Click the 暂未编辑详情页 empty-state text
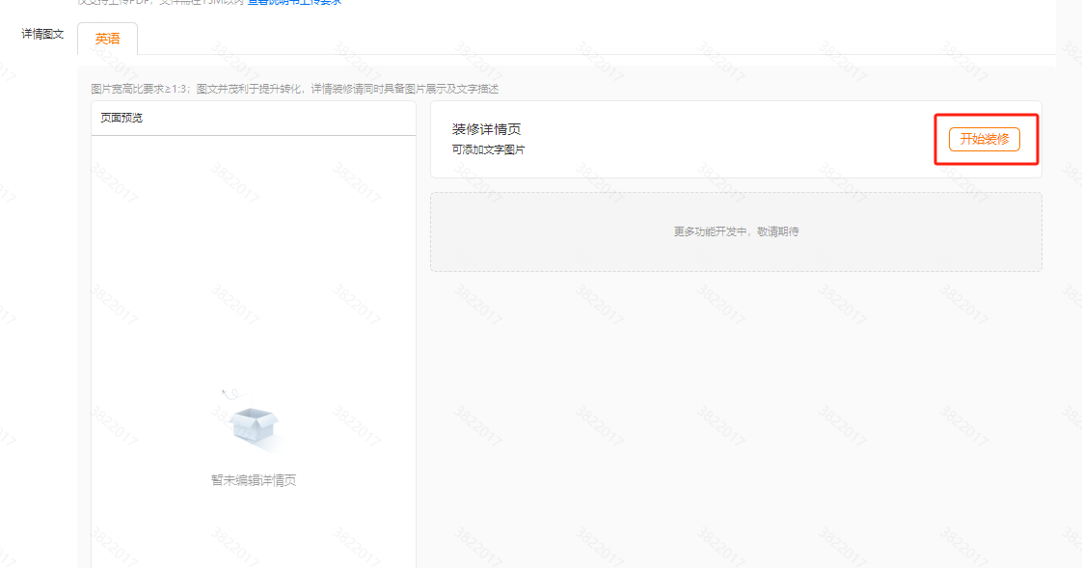Viewport: 1082px width, 568px height. tap(254, 480)
